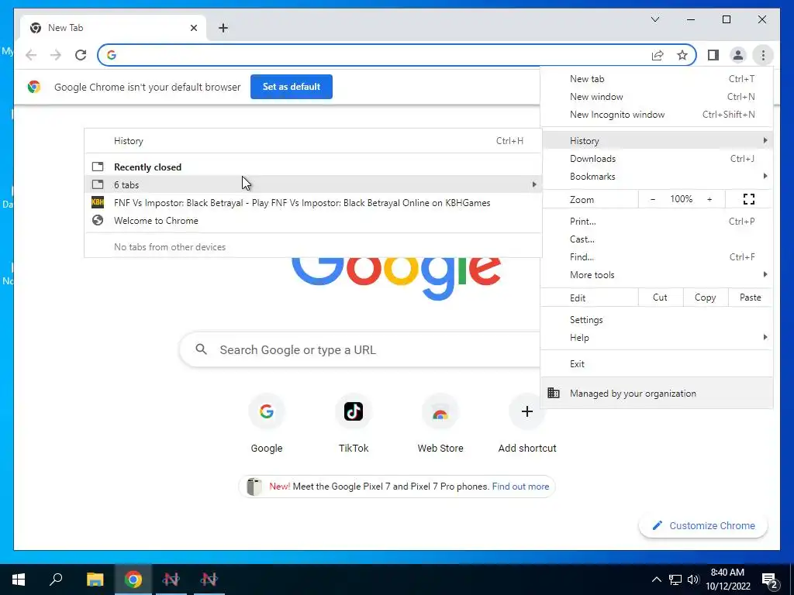
Task: Select New tab from Chrome menu
Action: [656, 79]
